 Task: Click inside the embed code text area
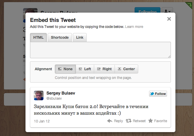[100, 50]
